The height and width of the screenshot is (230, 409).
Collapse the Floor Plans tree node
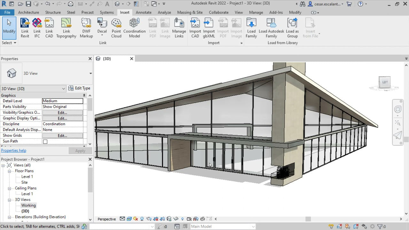(x=10, y=171)
